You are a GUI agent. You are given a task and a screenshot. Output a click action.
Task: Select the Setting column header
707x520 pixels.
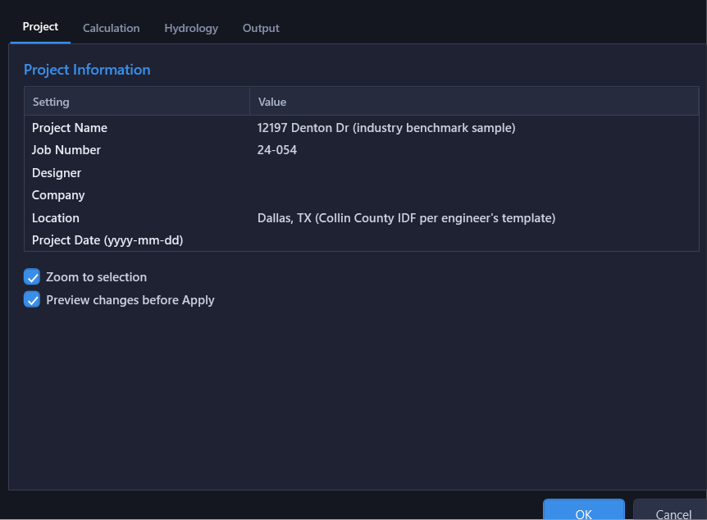(x=137, y=102)
